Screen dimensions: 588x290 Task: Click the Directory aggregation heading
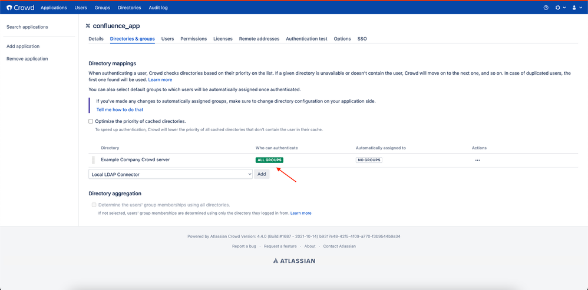115,194
